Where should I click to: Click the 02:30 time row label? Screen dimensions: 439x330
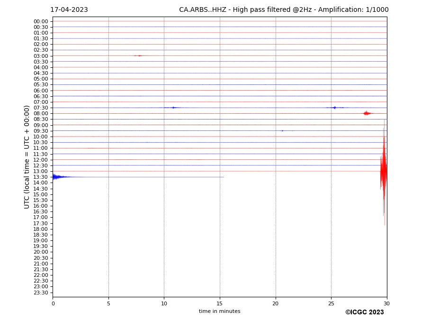pyautogui.click(x=41, y=50)
